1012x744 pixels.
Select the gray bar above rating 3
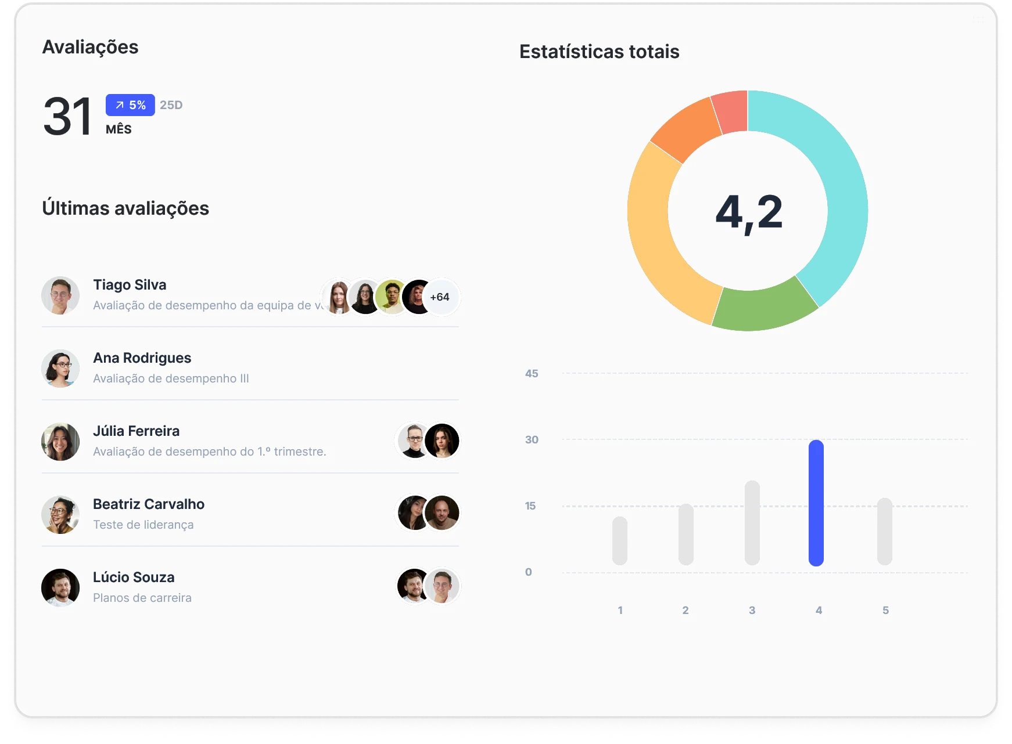[x=752, y=523]
